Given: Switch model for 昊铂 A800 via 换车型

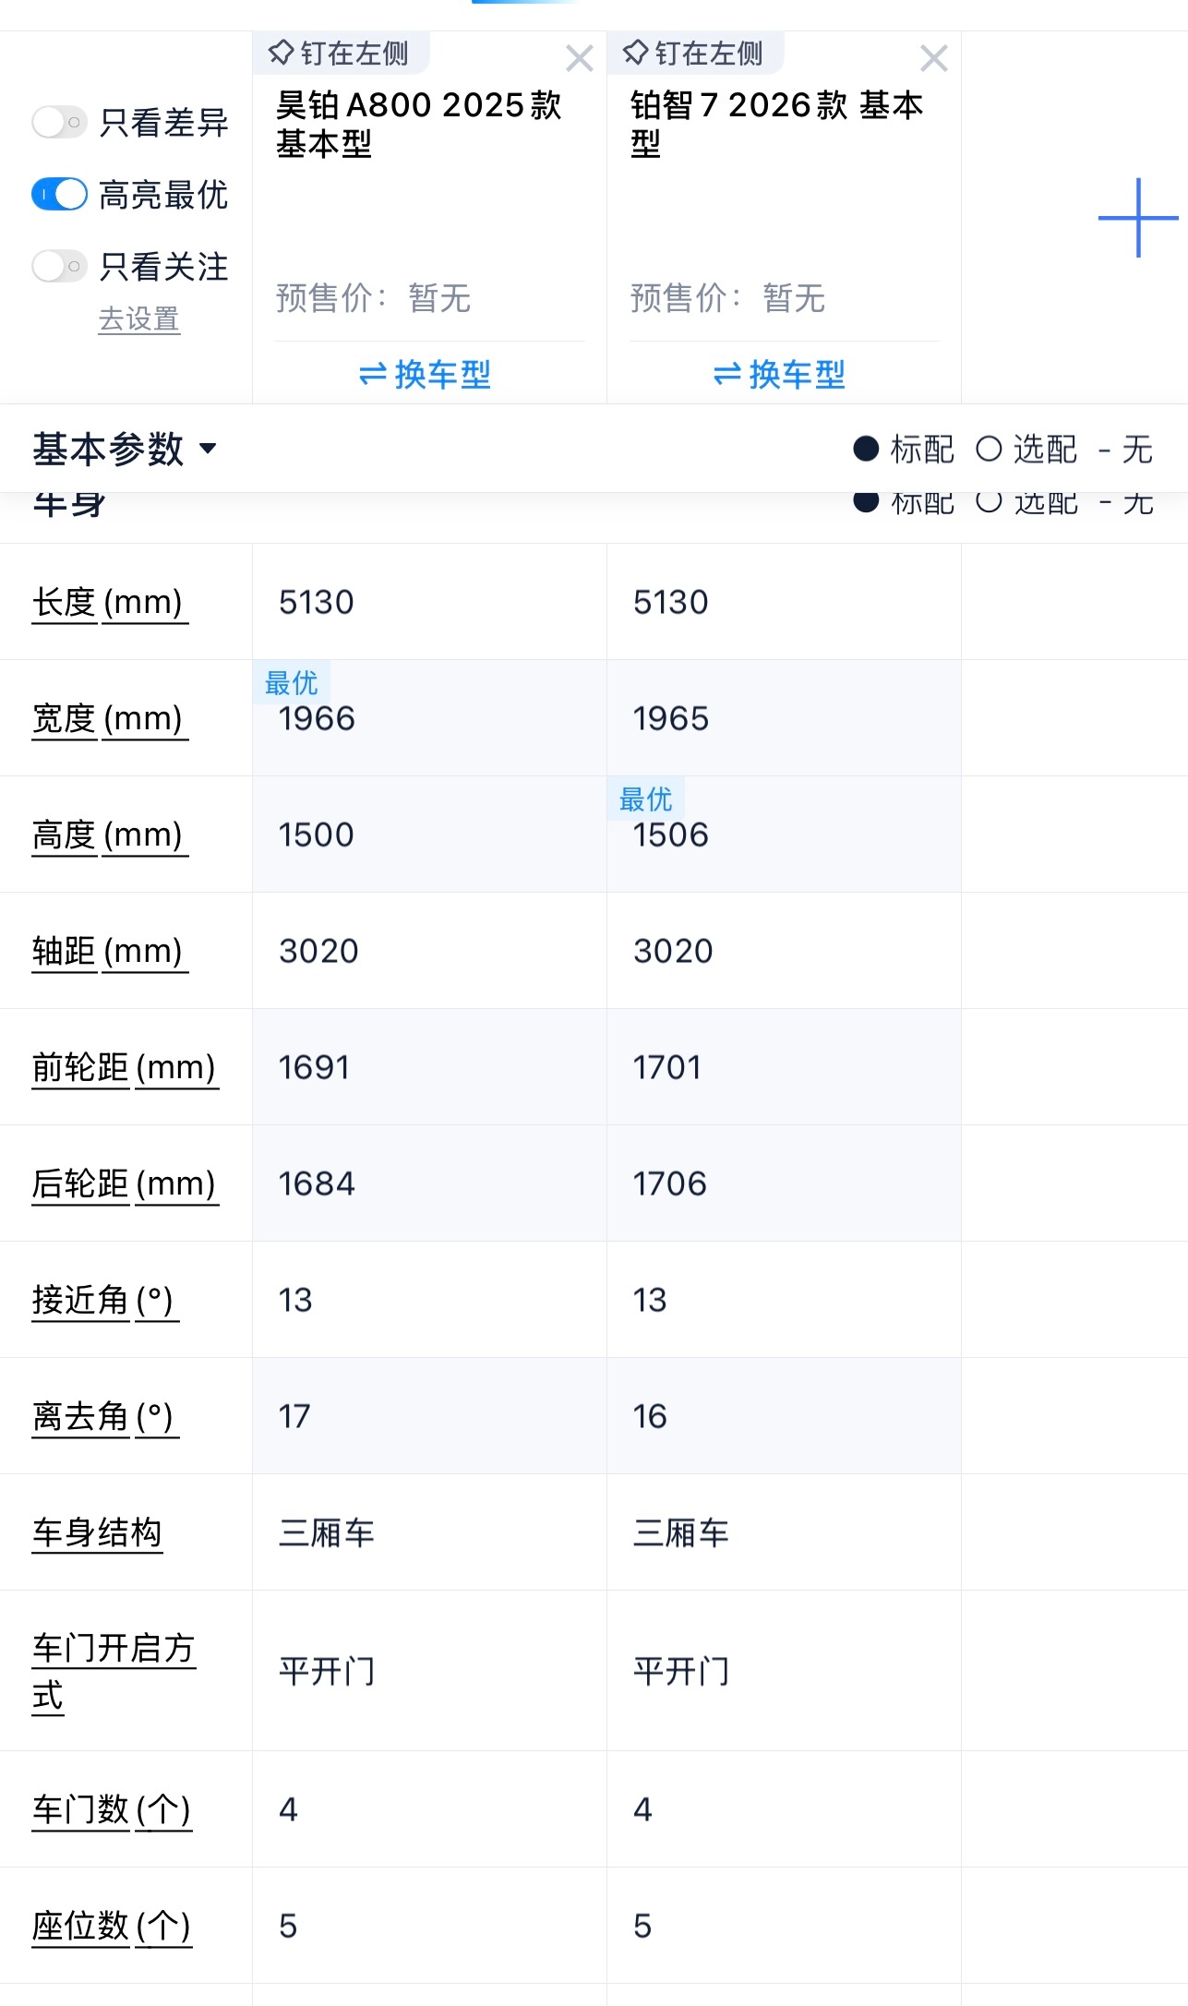Looking at the screenshot, I should 425,374.
